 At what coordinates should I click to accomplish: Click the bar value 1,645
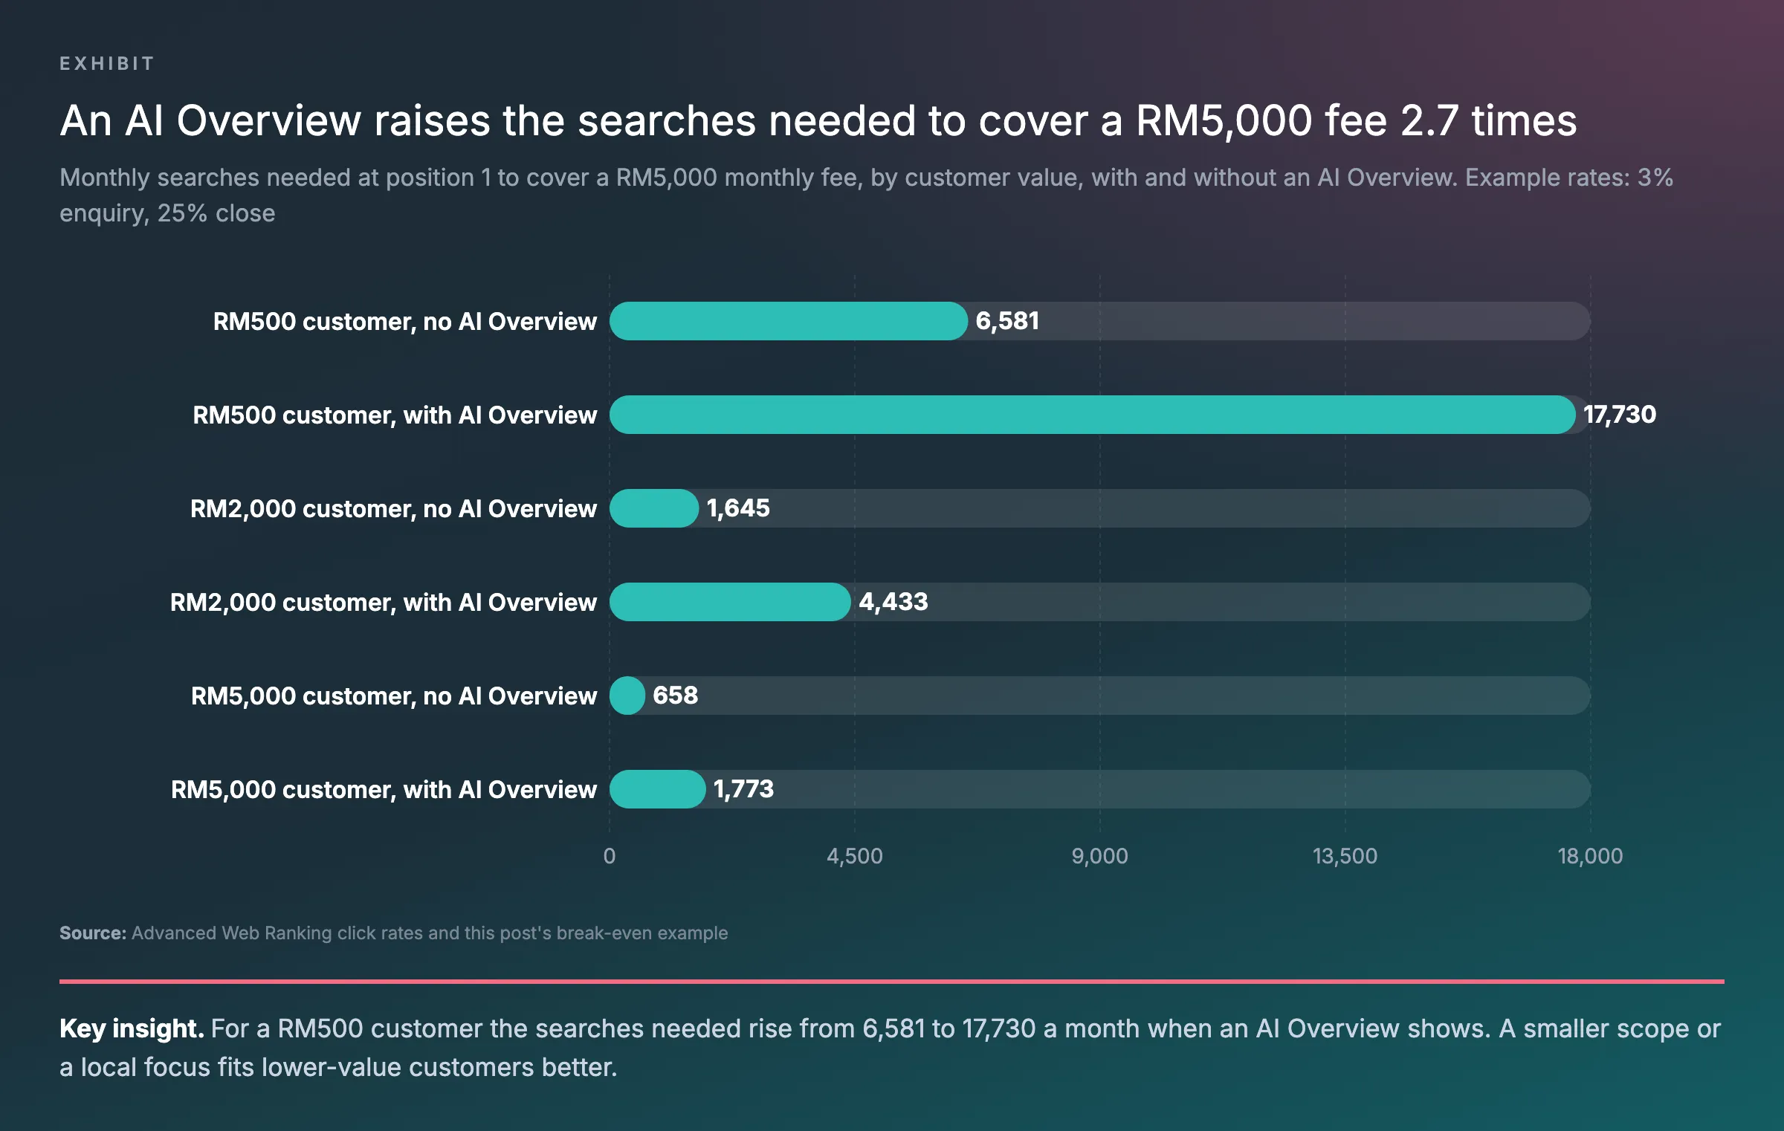[738, 508]
